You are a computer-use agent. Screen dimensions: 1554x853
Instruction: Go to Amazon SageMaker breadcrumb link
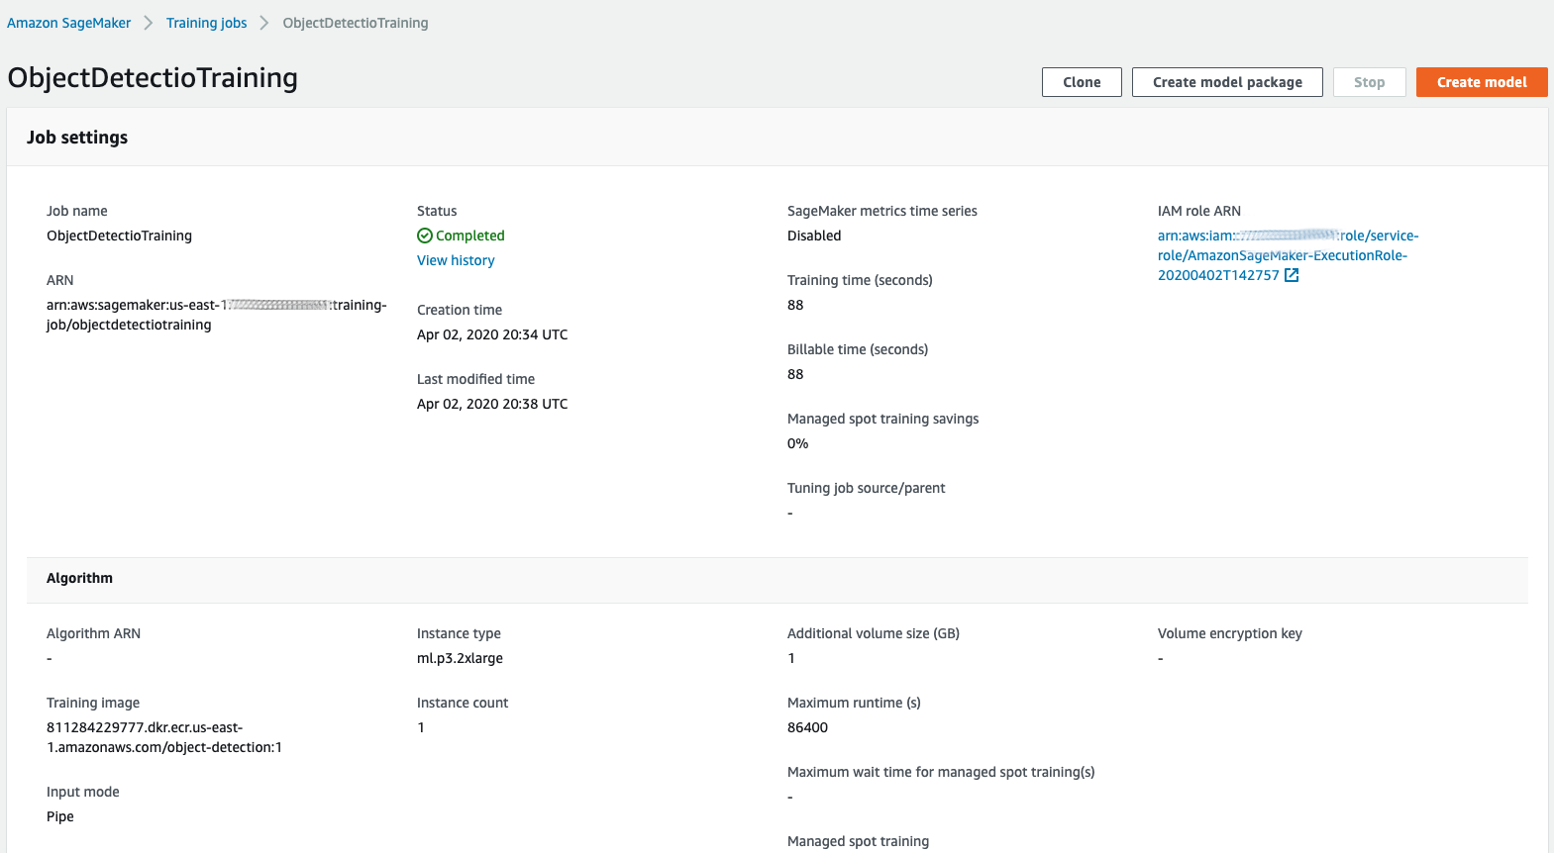(68, 23)
